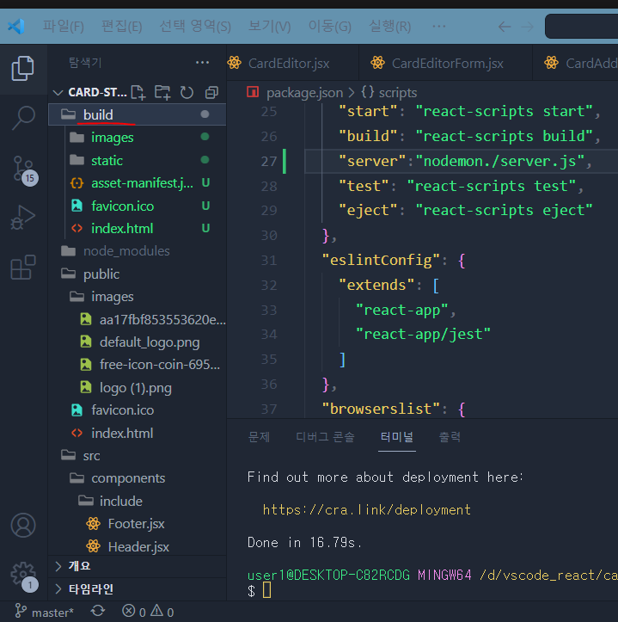Open logo (1).png image file
Viewport: 618px width, 622px height.
coord(138,387)
